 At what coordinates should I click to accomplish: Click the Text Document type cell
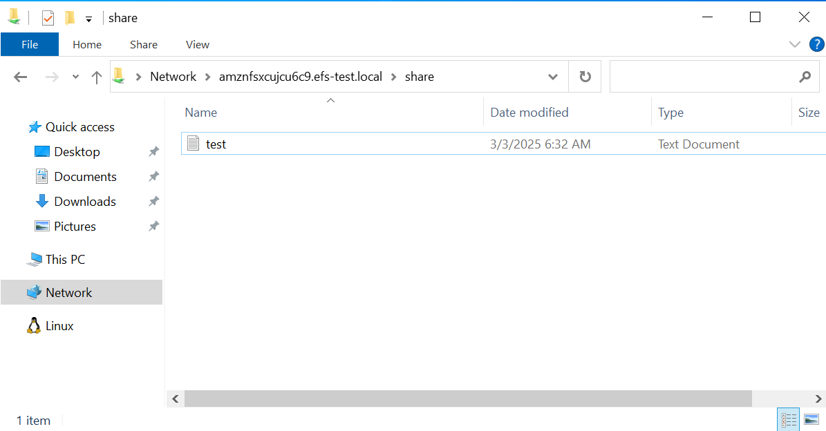point(699,144)
